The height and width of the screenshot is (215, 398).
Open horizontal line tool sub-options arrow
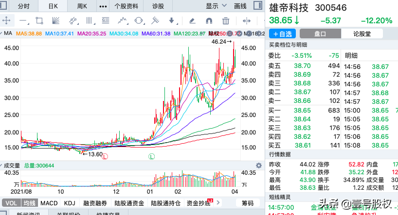pyautogui.click(x=28, y=24)
